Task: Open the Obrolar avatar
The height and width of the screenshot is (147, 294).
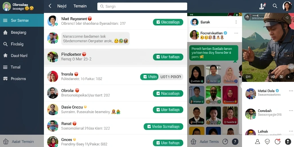Action: pos(53,93)
